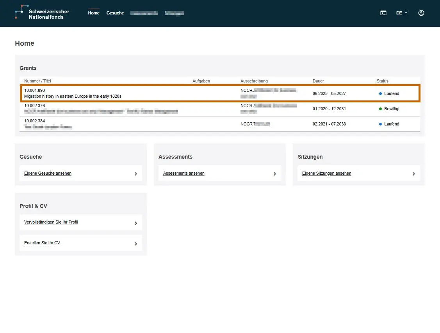Click the chevron beside Eigene Sitzungen ansehen
The image size is (440, 333).
(x=413, y=174)
